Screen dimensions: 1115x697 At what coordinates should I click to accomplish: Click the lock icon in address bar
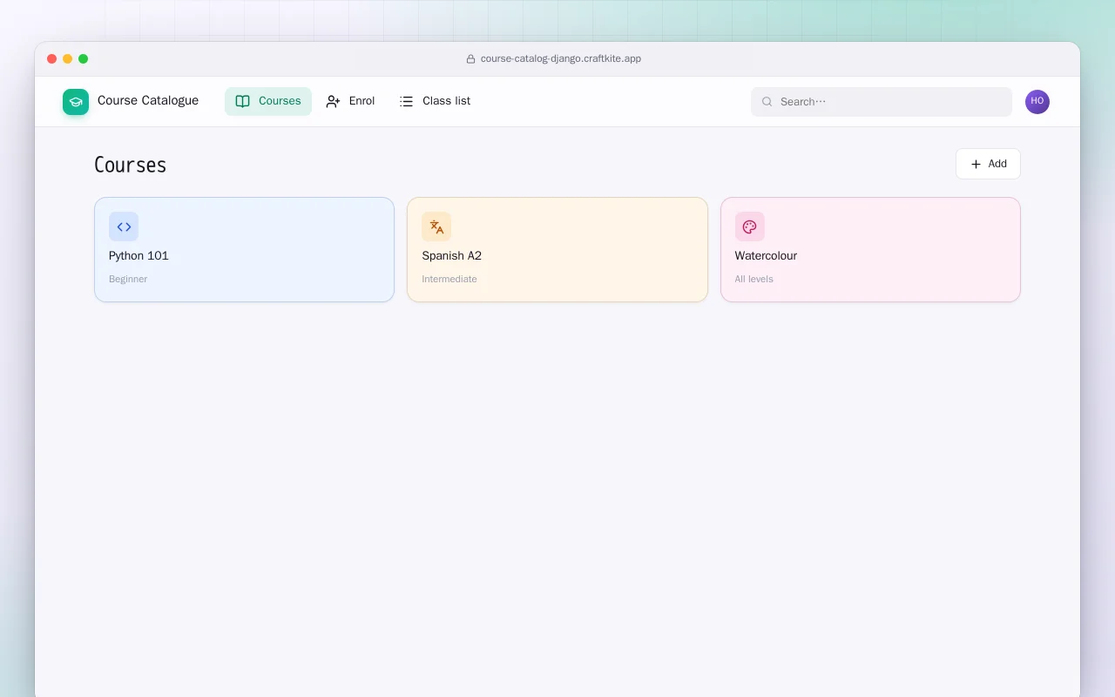(471, 59)
